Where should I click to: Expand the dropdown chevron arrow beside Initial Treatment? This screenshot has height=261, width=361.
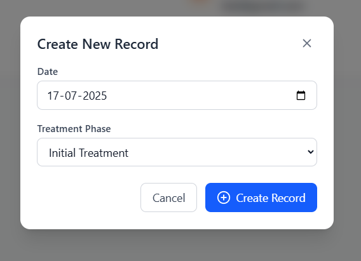coord(311,152)
